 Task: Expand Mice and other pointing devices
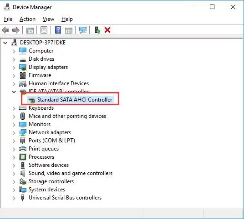click(14, 117)
